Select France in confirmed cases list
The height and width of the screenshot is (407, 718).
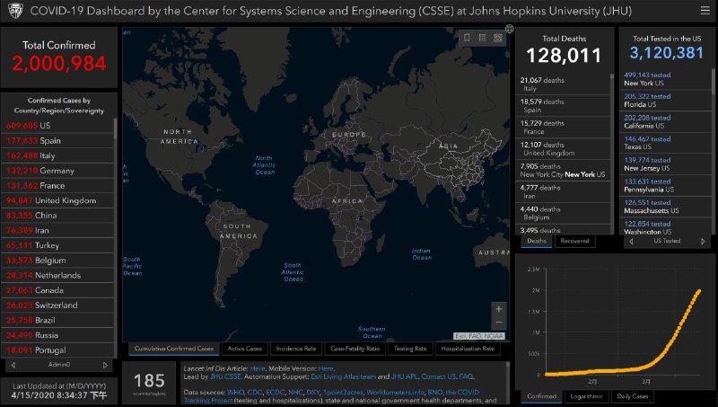[x=57, y=186]
